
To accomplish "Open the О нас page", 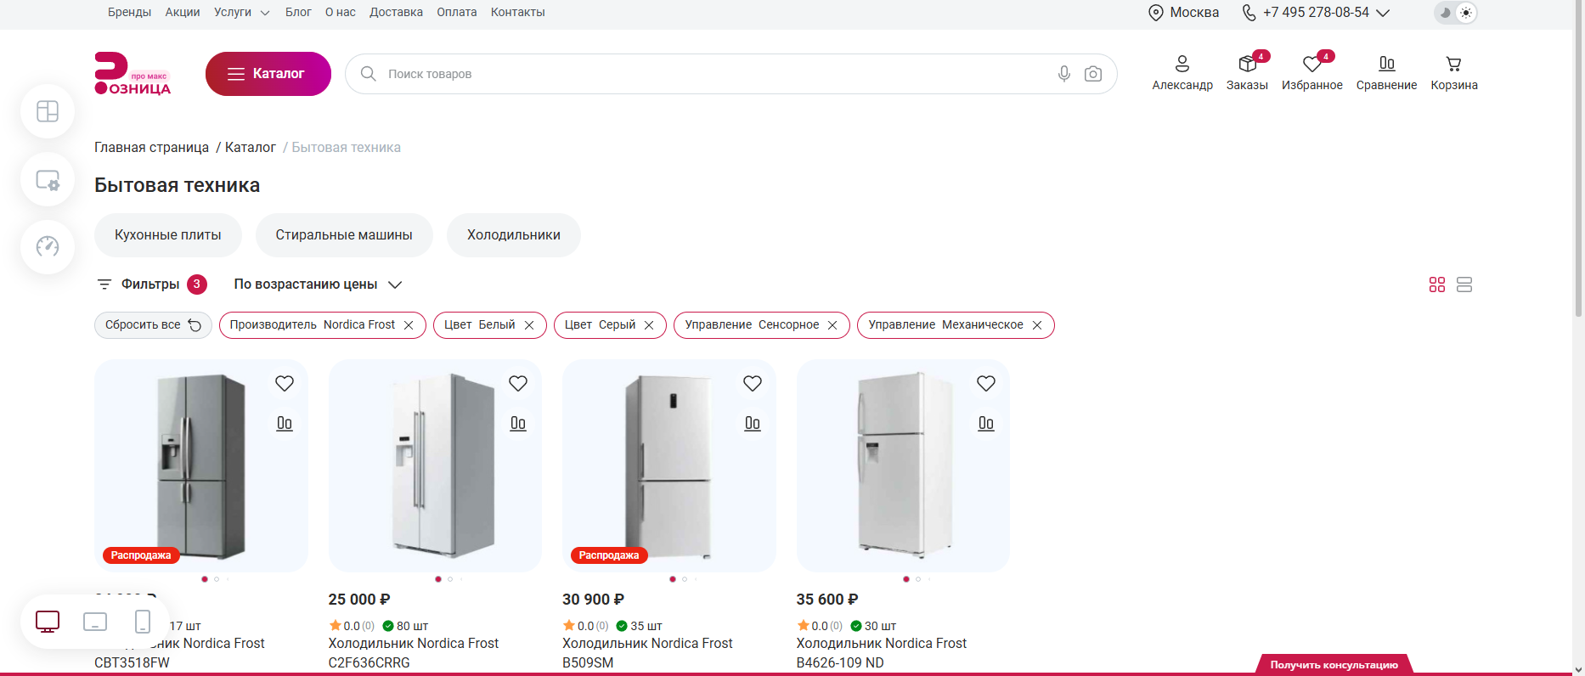I will coord(341,13).
